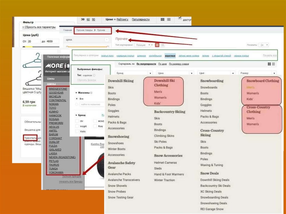Open the Размер filter dropdown
The width and height of the screenshot is (286, 214).
(258, 73)
